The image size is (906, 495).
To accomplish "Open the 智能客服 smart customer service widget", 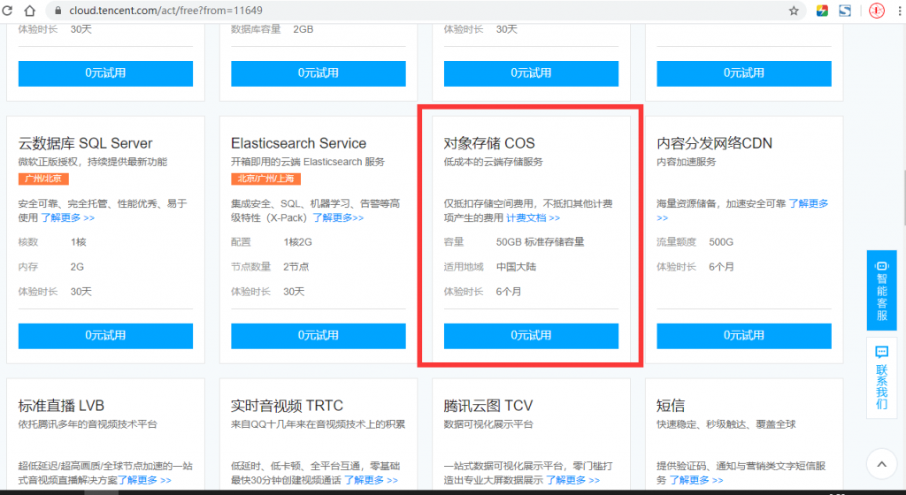I will tap(882, 290).
